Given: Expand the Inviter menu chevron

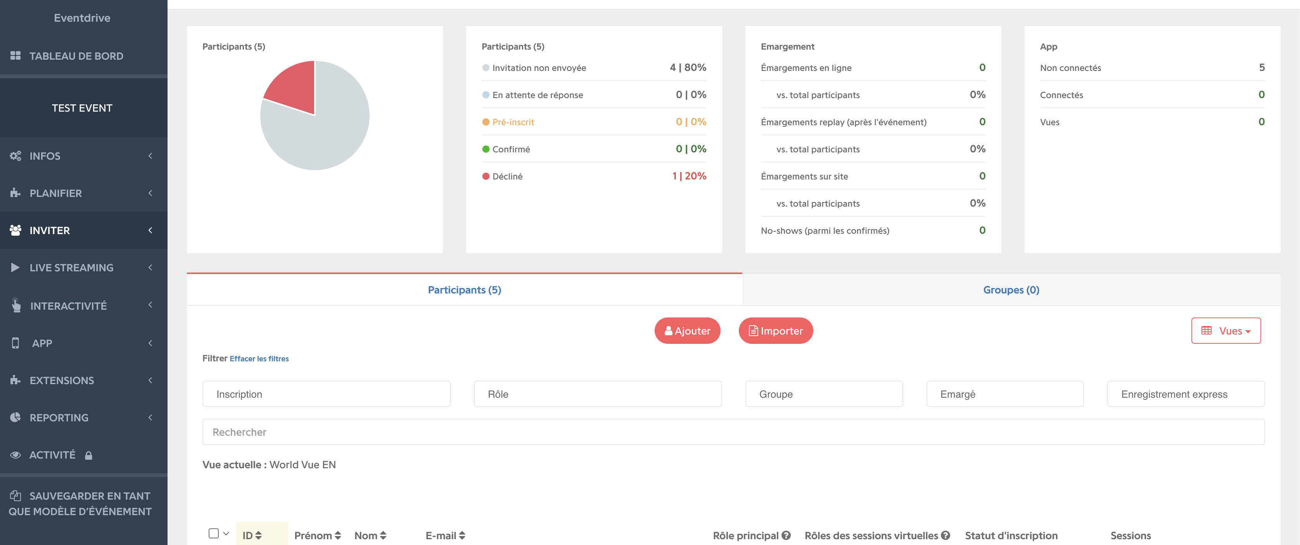Looking at the screenshot, I should pyautogui.click(x=150, y=230).
